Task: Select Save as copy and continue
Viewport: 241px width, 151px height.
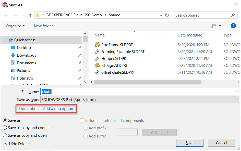Action: 5,128
